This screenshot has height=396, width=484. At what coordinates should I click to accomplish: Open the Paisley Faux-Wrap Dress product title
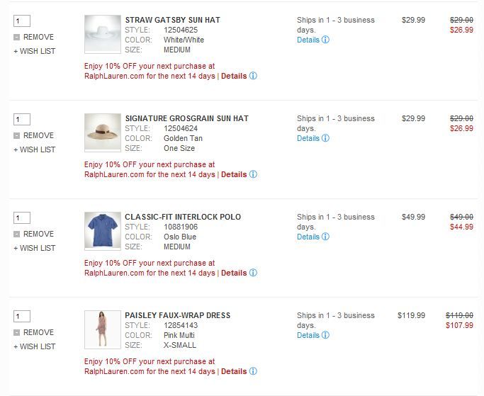coord(177,315)
